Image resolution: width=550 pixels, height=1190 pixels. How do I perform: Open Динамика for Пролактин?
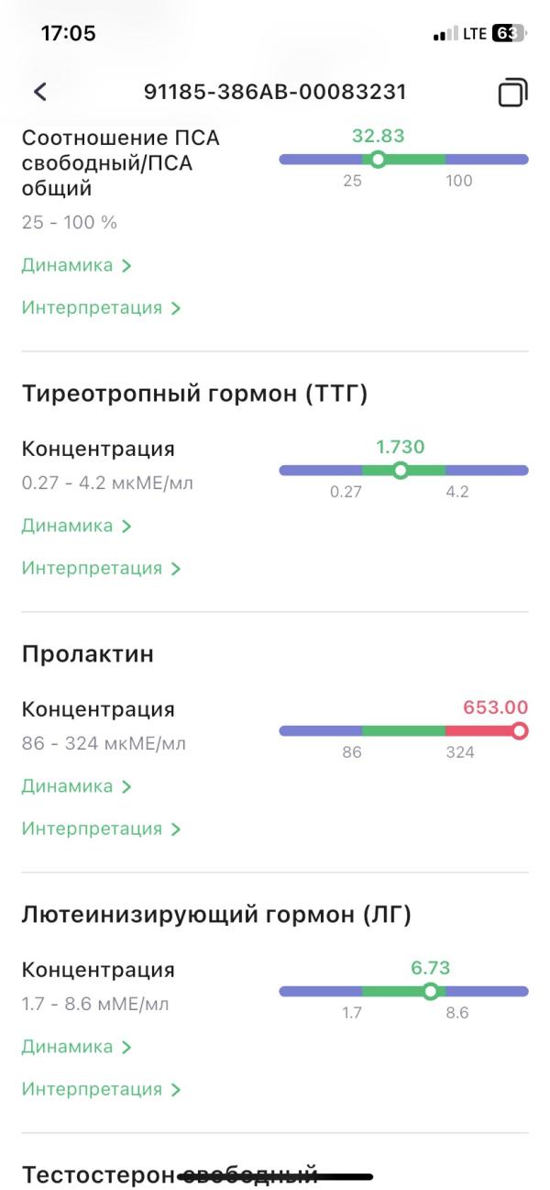(x=76, y=786)
